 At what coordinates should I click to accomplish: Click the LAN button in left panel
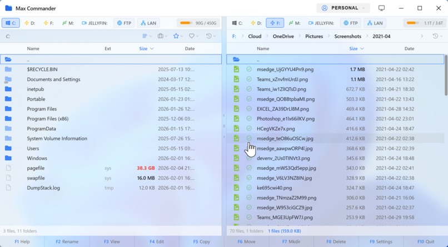click(148, 23)
